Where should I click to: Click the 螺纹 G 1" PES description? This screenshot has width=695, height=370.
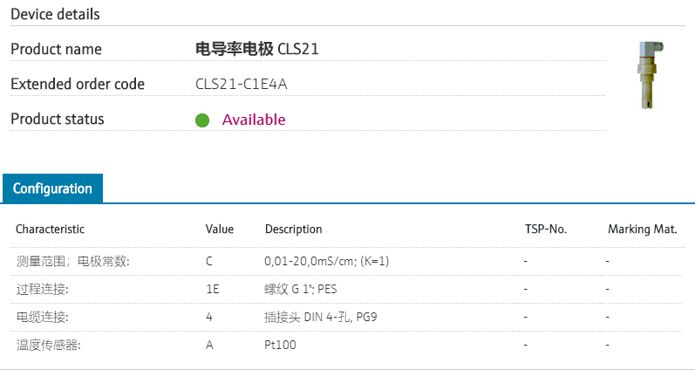(301, 289)
